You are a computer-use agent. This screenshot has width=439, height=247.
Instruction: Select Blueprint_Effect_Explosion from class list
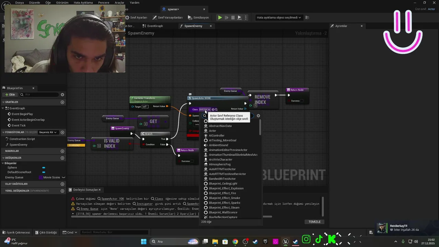pyautogui.click(x=226, y=188)
